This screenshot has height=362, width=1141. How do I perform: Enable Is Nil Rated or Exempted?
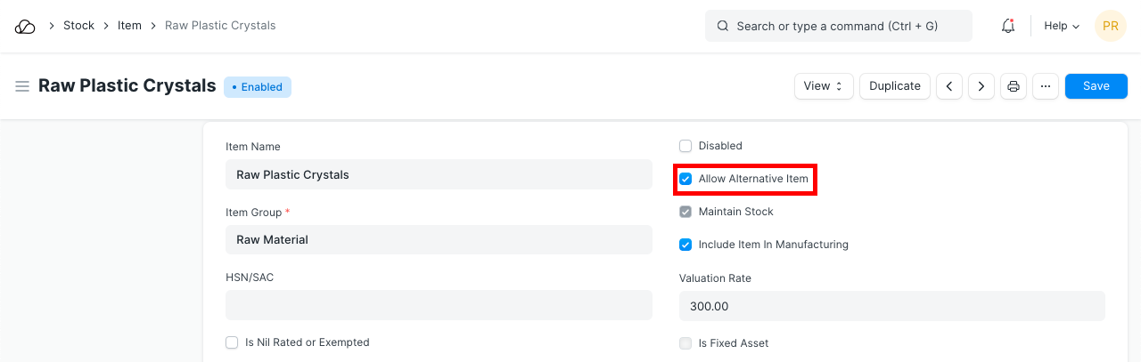point(232,342)
